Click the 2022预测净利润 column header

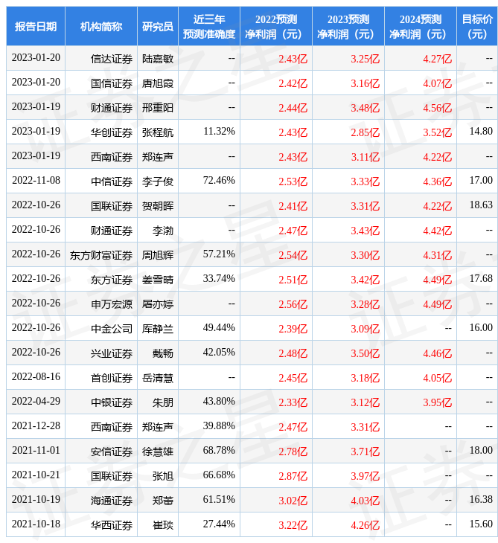click(x=276, y=26)
